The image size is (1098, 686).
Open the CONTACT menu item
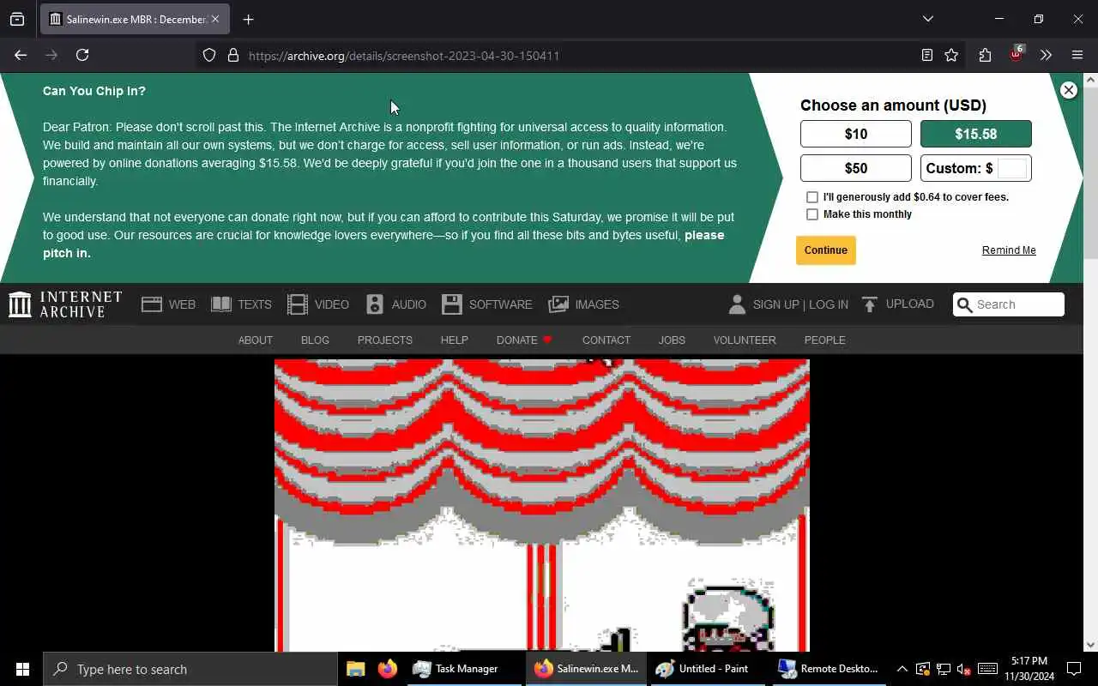point(606,340)
